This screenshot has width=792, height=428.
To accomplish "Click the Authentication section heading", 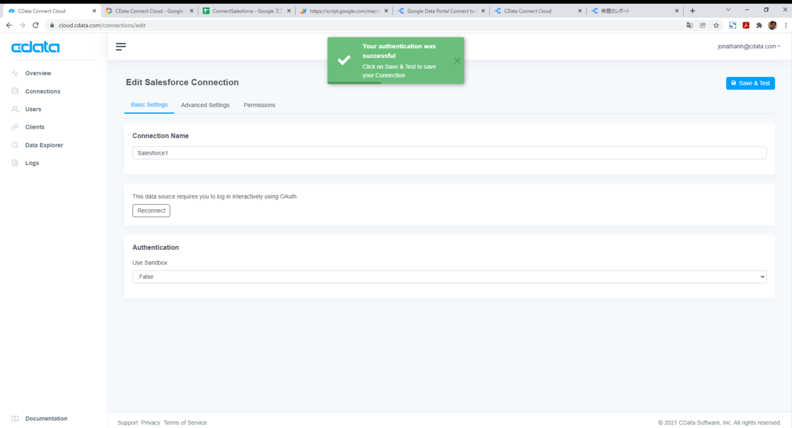I will coord(156,247).
